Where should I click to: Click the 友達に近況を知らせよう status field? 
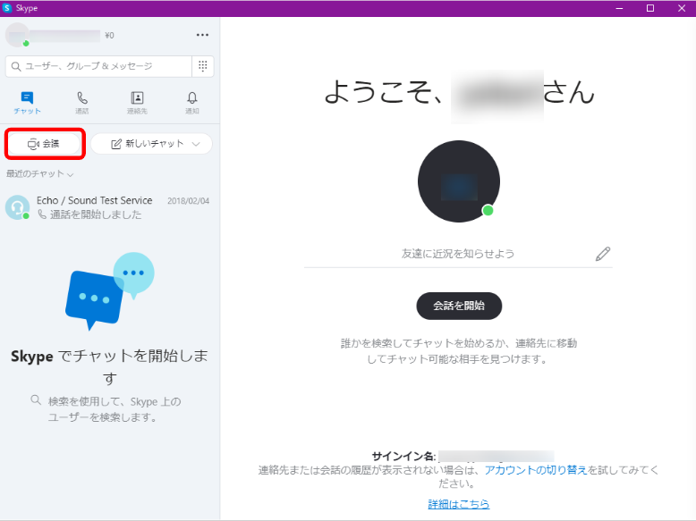coord(458,254)
